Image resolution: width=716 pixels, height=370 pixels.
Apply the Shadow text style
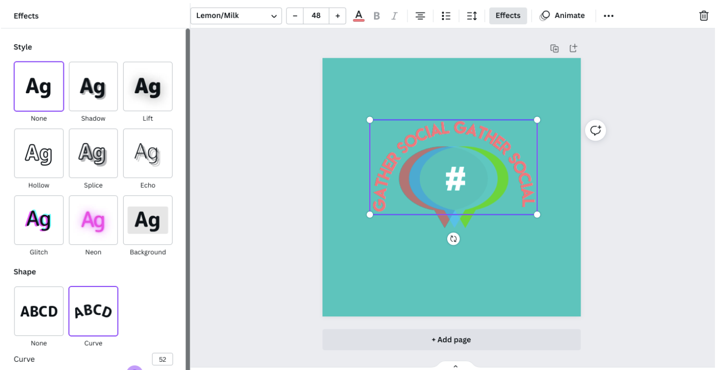point(93,87)
